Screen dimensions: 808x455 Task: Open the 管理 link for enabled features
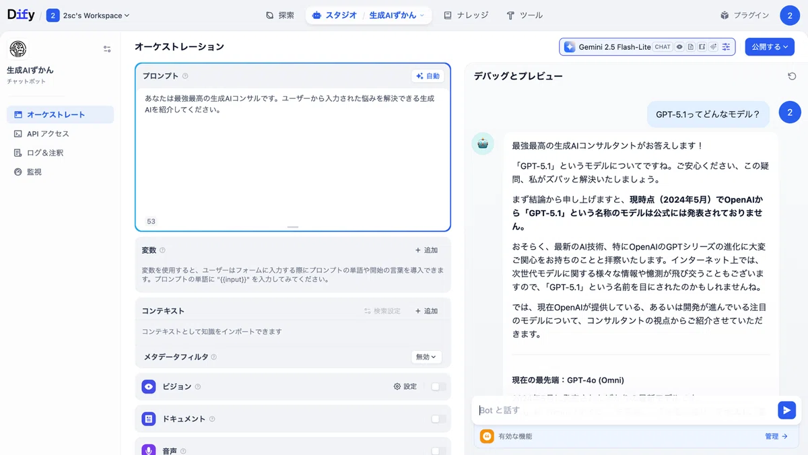coord(776,436)
